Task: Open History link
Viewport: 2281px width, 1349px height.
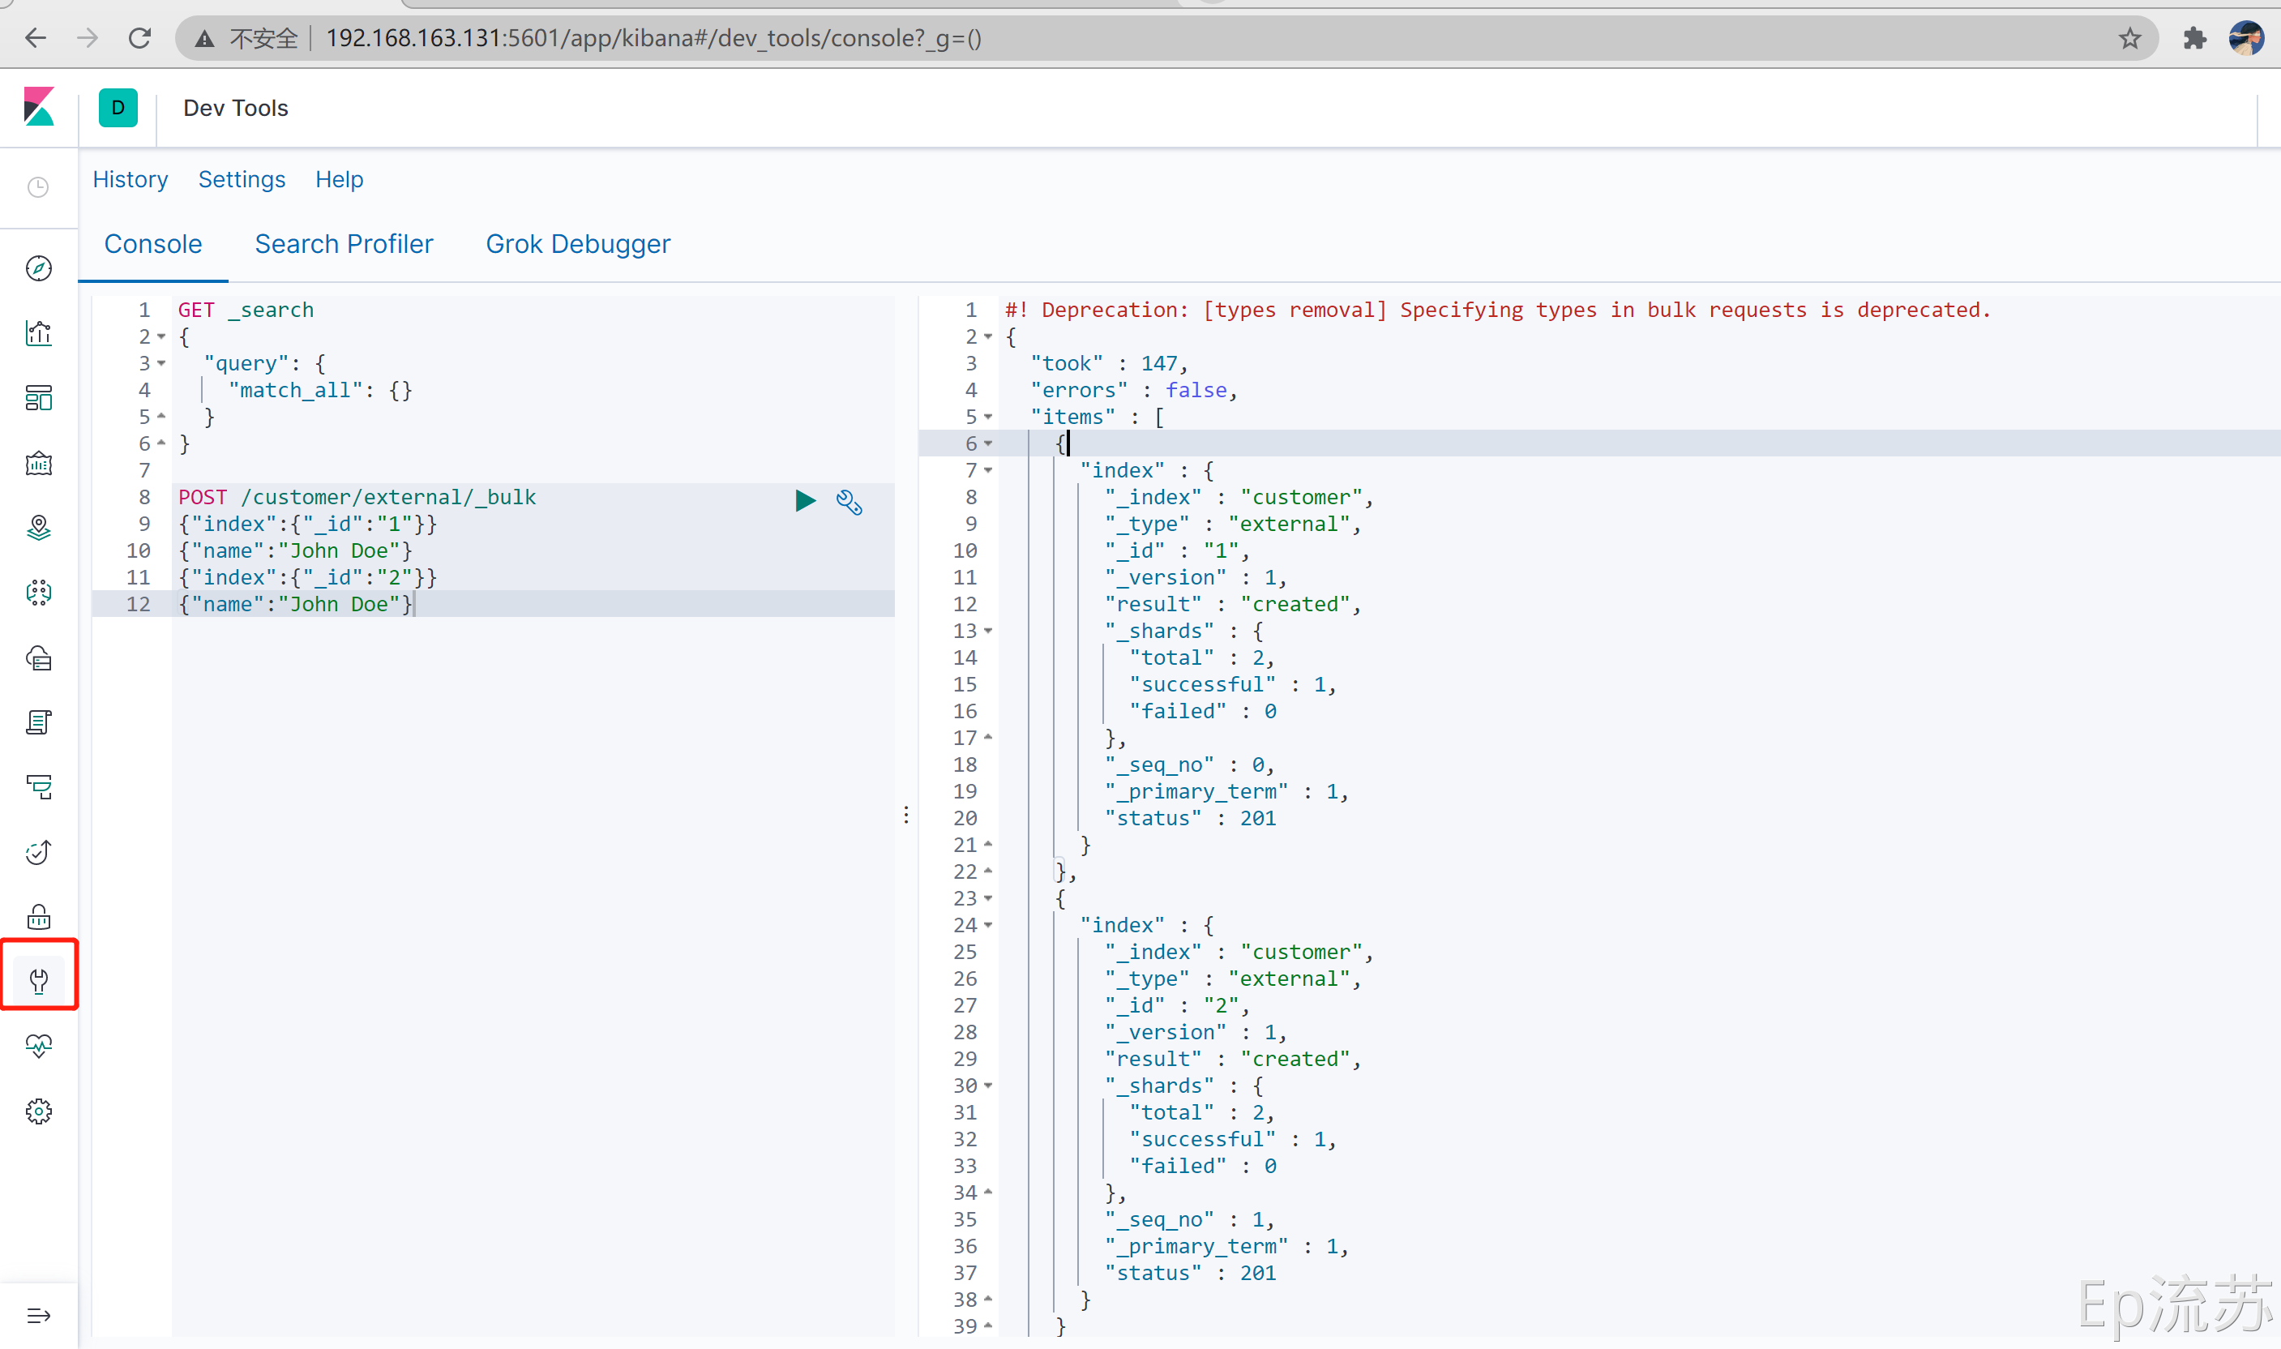Action: point(130,179)
